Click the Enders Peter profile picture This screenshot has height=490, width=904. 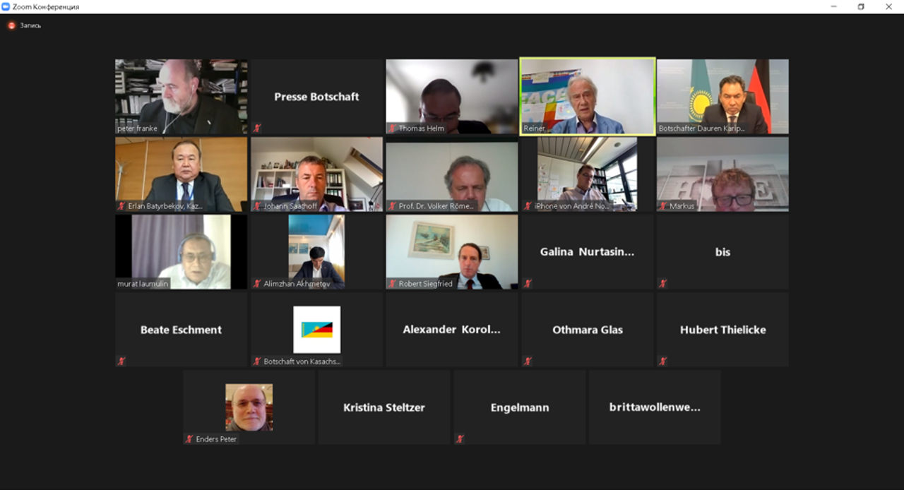click(249, 407)
